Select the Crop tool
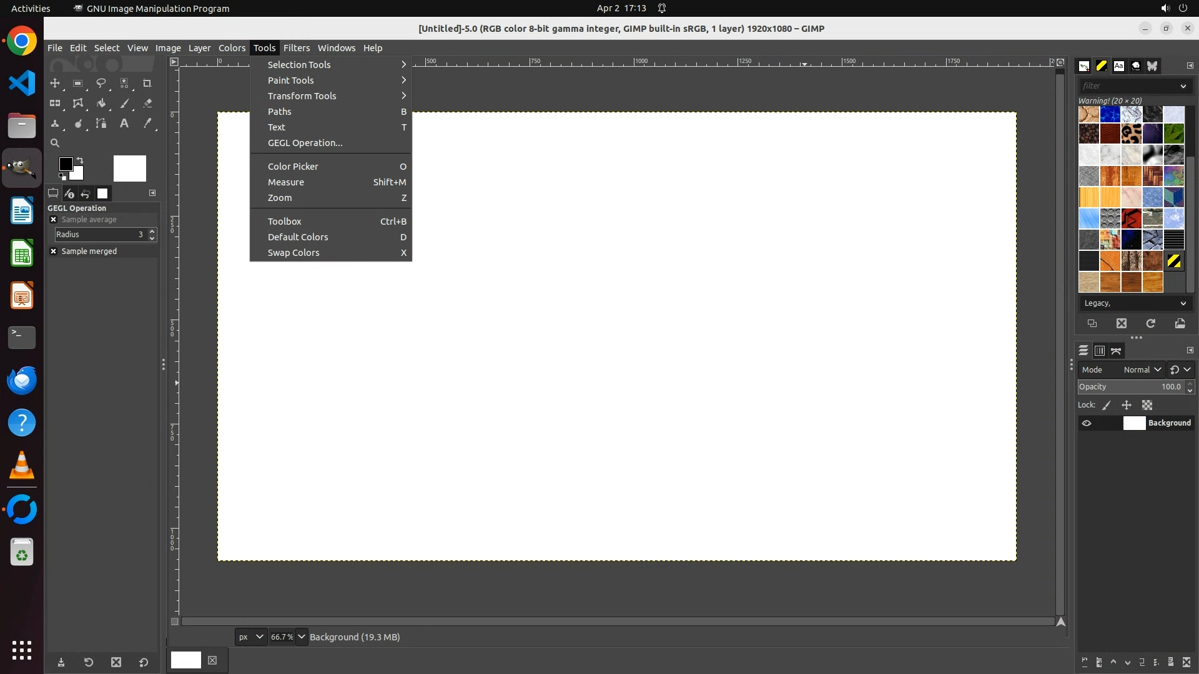 coord(147,83)
